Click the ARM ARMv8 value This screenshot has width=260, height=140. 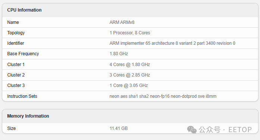pyautogui.click(x=122, y=22)
